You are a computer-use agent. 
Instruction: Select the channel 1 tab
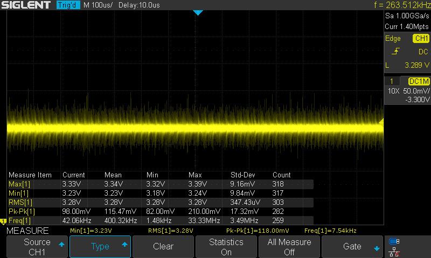click(392, 81)
